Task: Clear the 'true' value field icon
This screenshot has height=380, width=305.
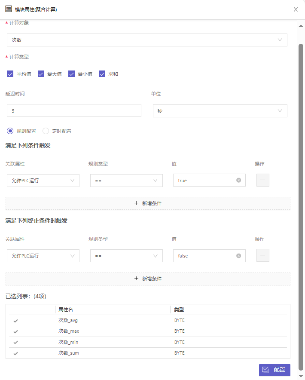Action: click(x=238, y=180)
